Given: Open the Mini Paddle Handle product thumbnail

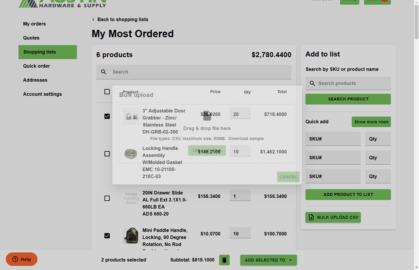Looking at the screenshot, I should [131, 235].
